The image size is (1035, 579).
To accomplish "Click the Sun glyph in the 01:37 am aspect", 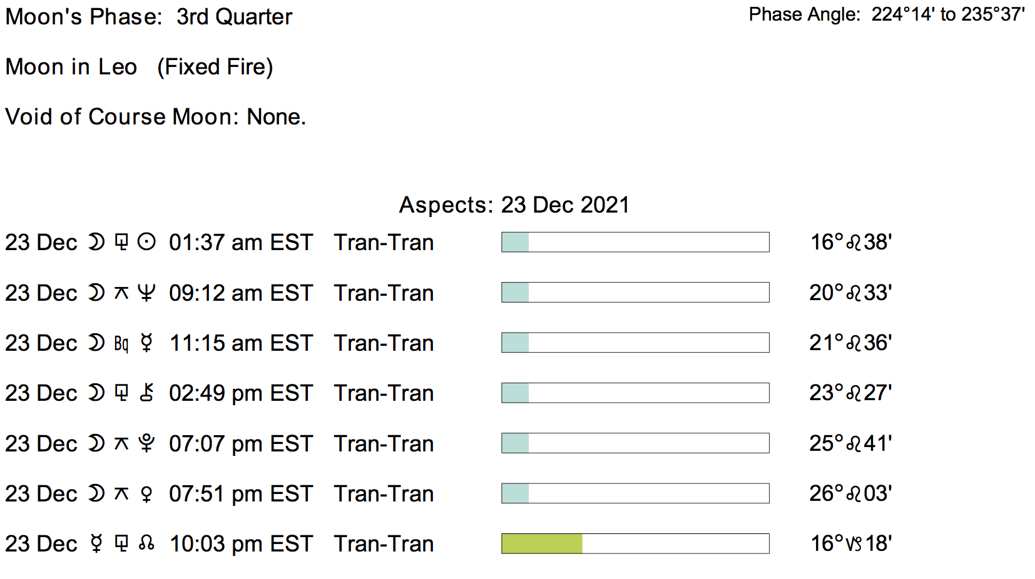I will [x=146, y=243].
